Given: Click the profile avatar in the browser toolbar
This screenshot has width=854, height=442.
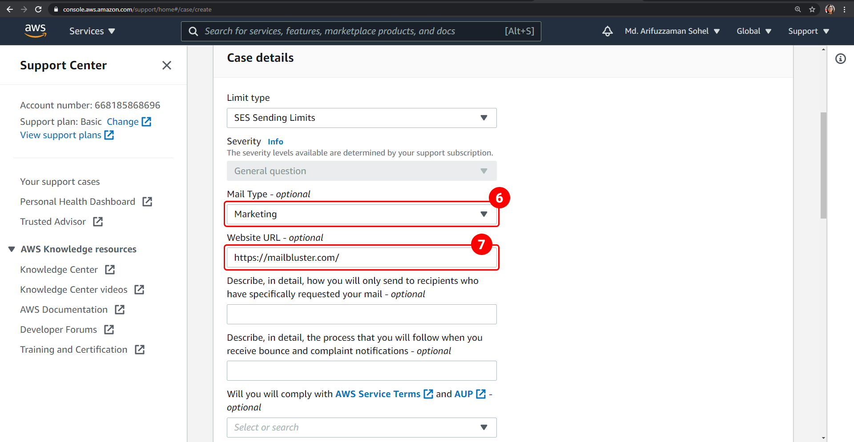Looking at the screenshot, I should 830,9.
